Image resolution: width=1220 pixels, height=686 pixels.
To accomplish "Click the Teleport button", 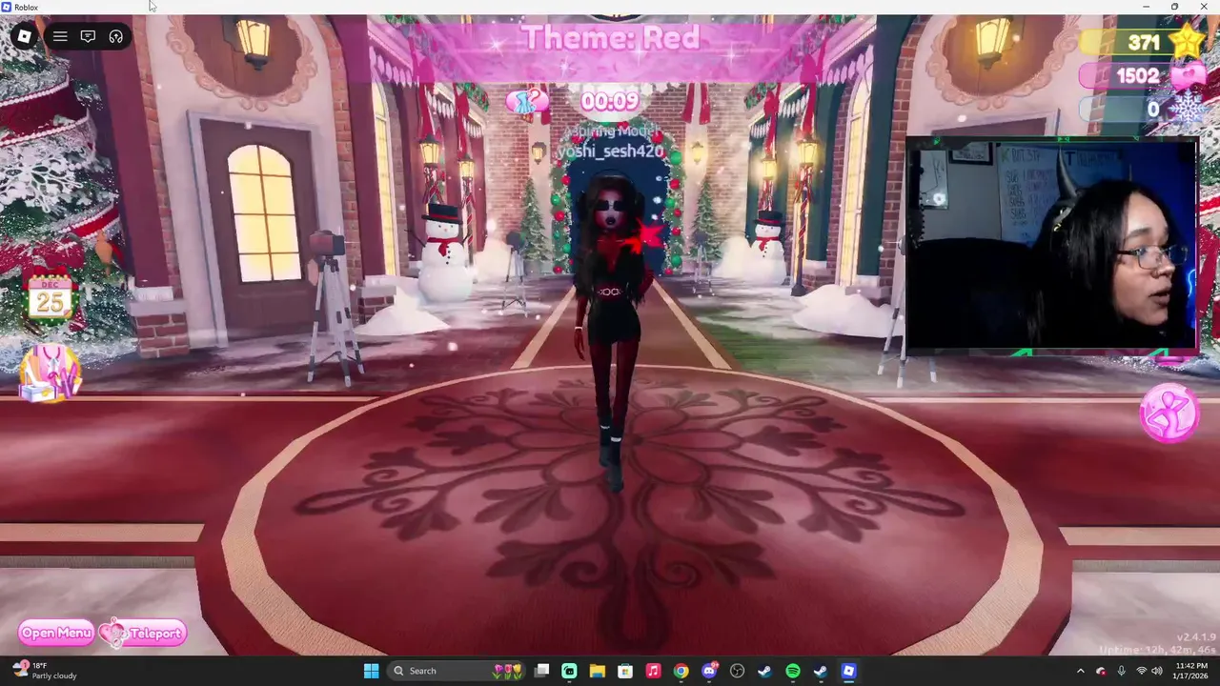I will (x=143, y=634).
